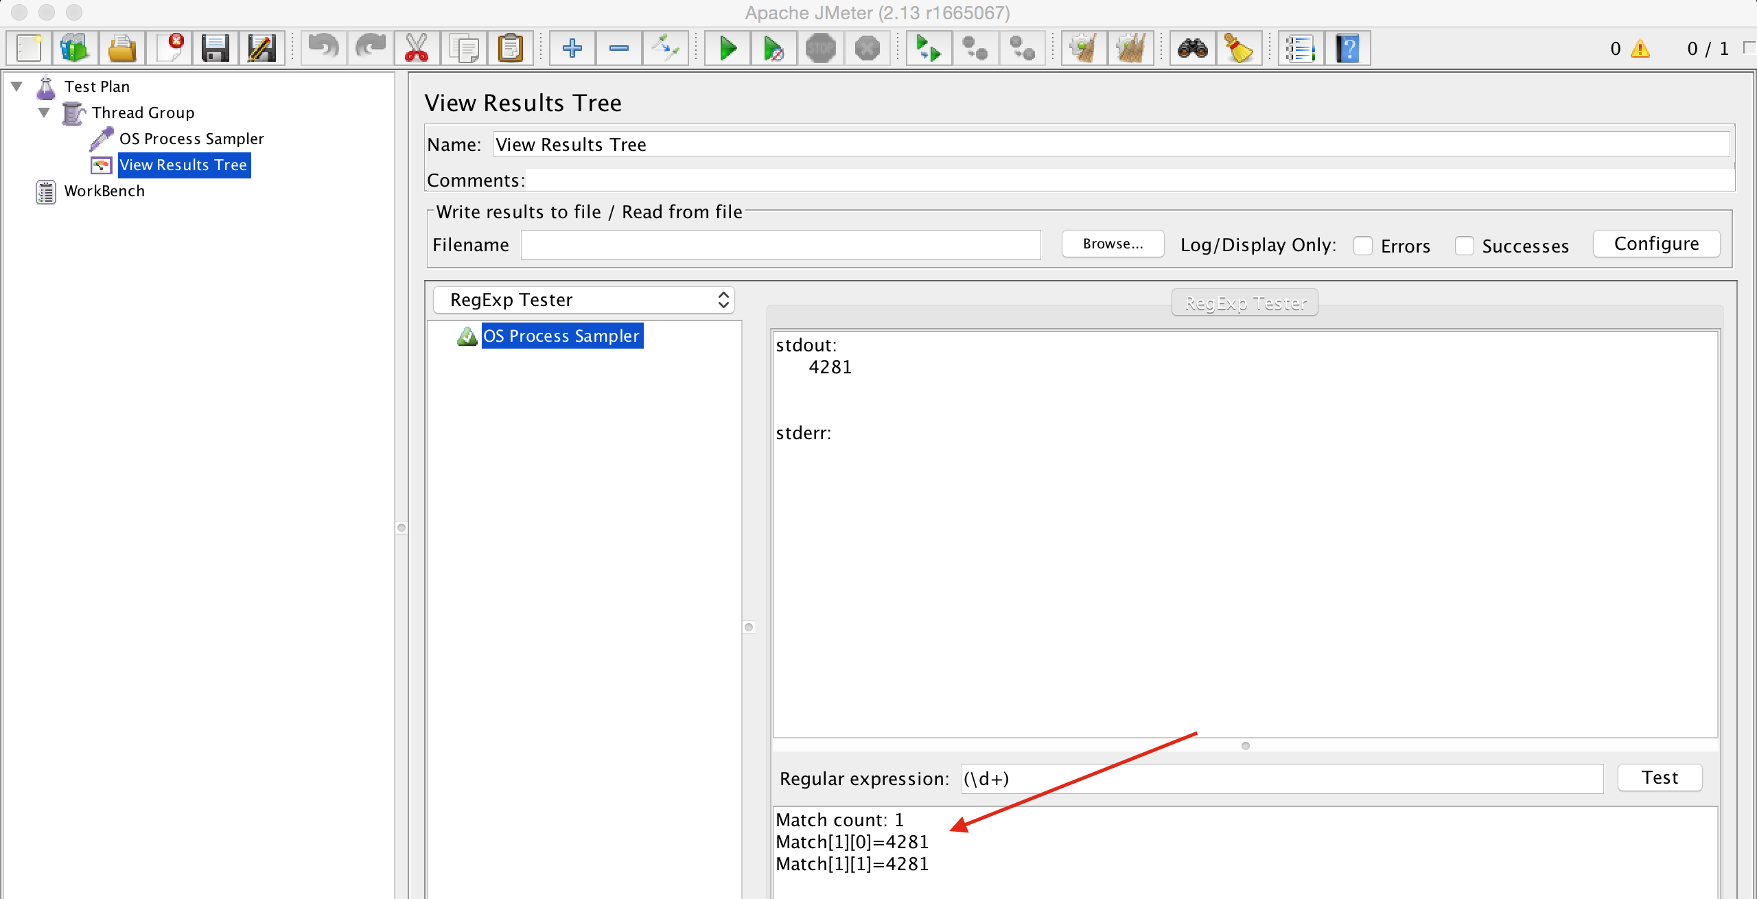The width and height of the screenshot is (1757, 899).
Task: Click the Browse... button
Action: click(1113, 244)
